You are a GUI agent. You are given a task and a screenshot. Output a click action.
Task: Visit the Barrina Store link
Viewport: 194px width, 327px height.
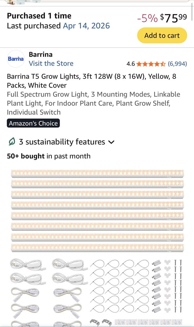(51, 63)
